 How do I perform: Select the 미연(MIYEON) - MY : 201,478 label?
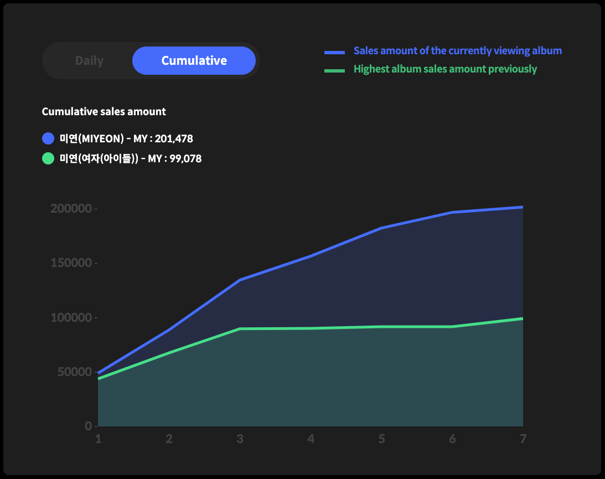click(126, 138)
